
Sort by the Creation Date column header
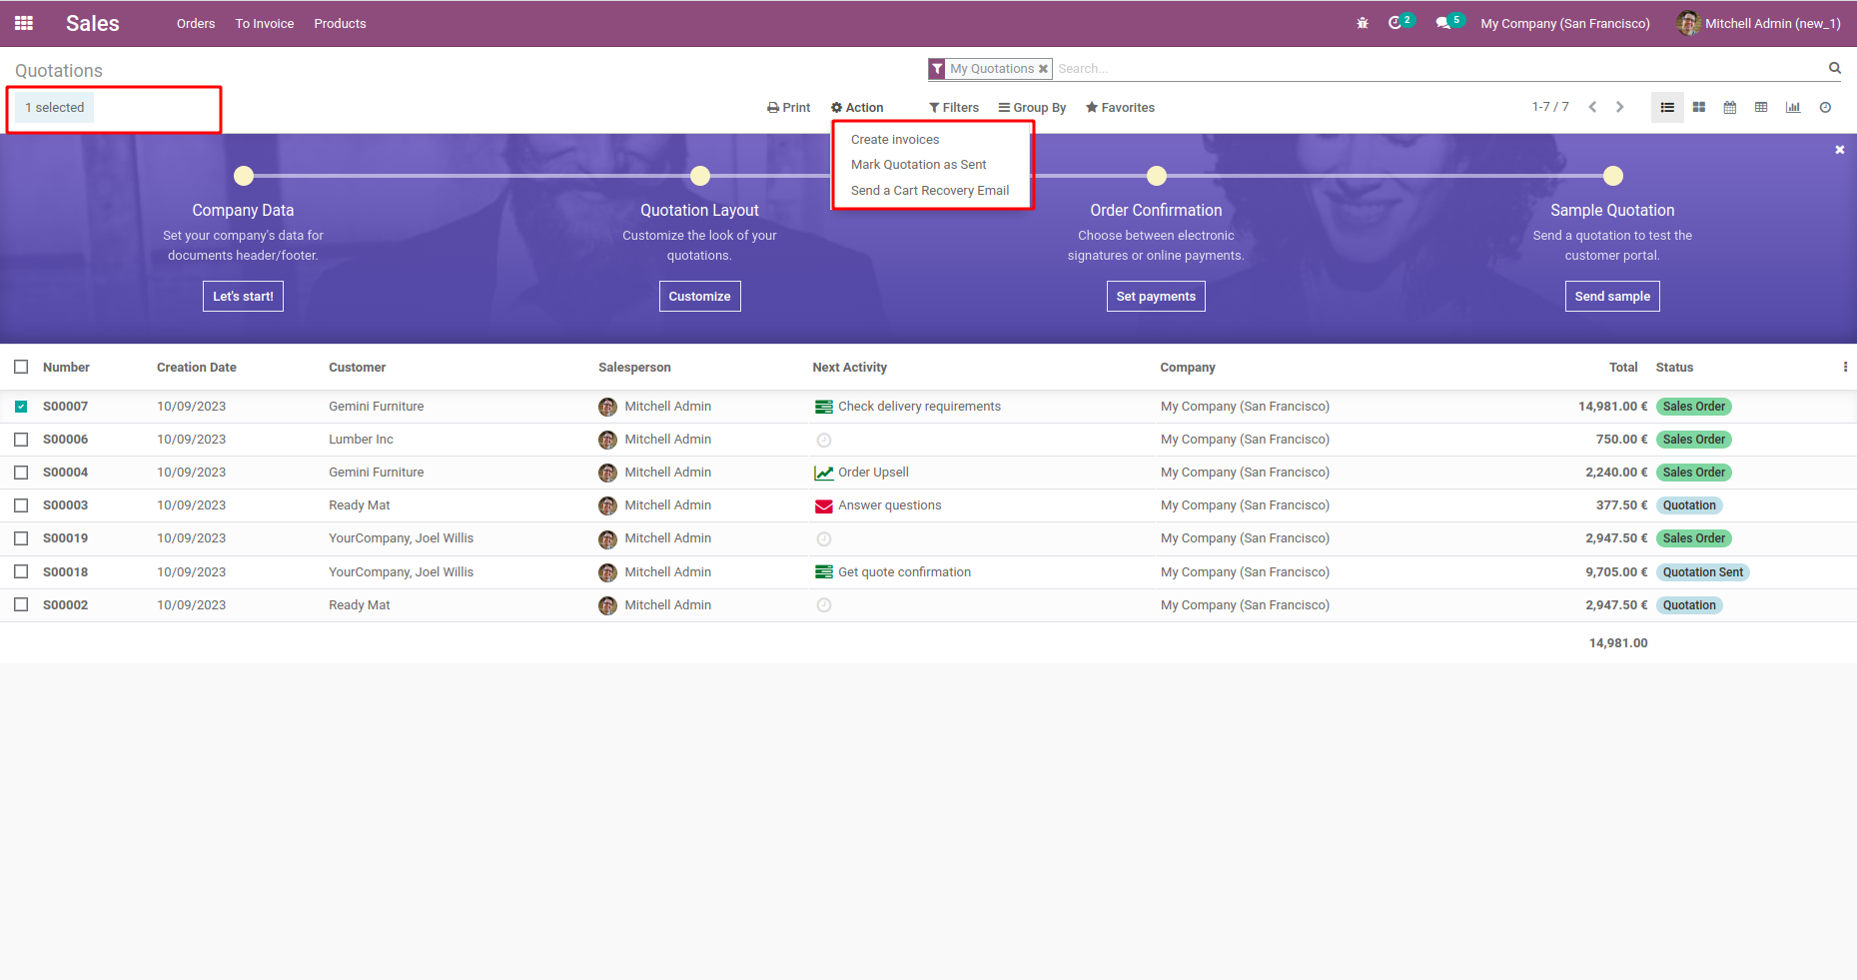(197, 368)
